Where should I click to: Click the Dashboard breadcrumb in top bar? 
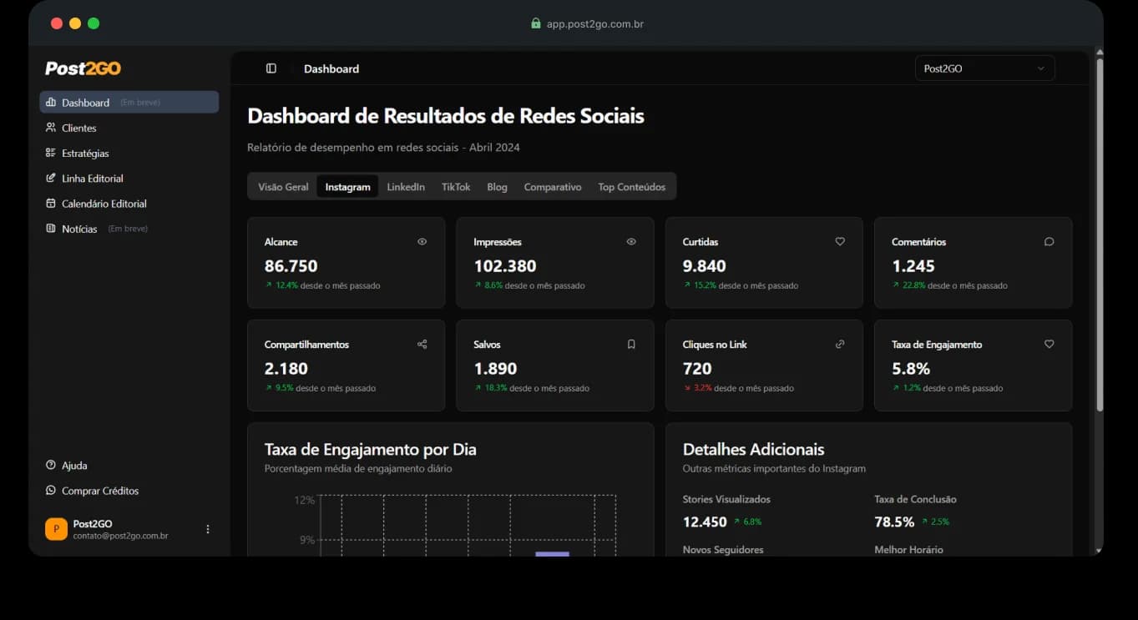coord(331,68)
